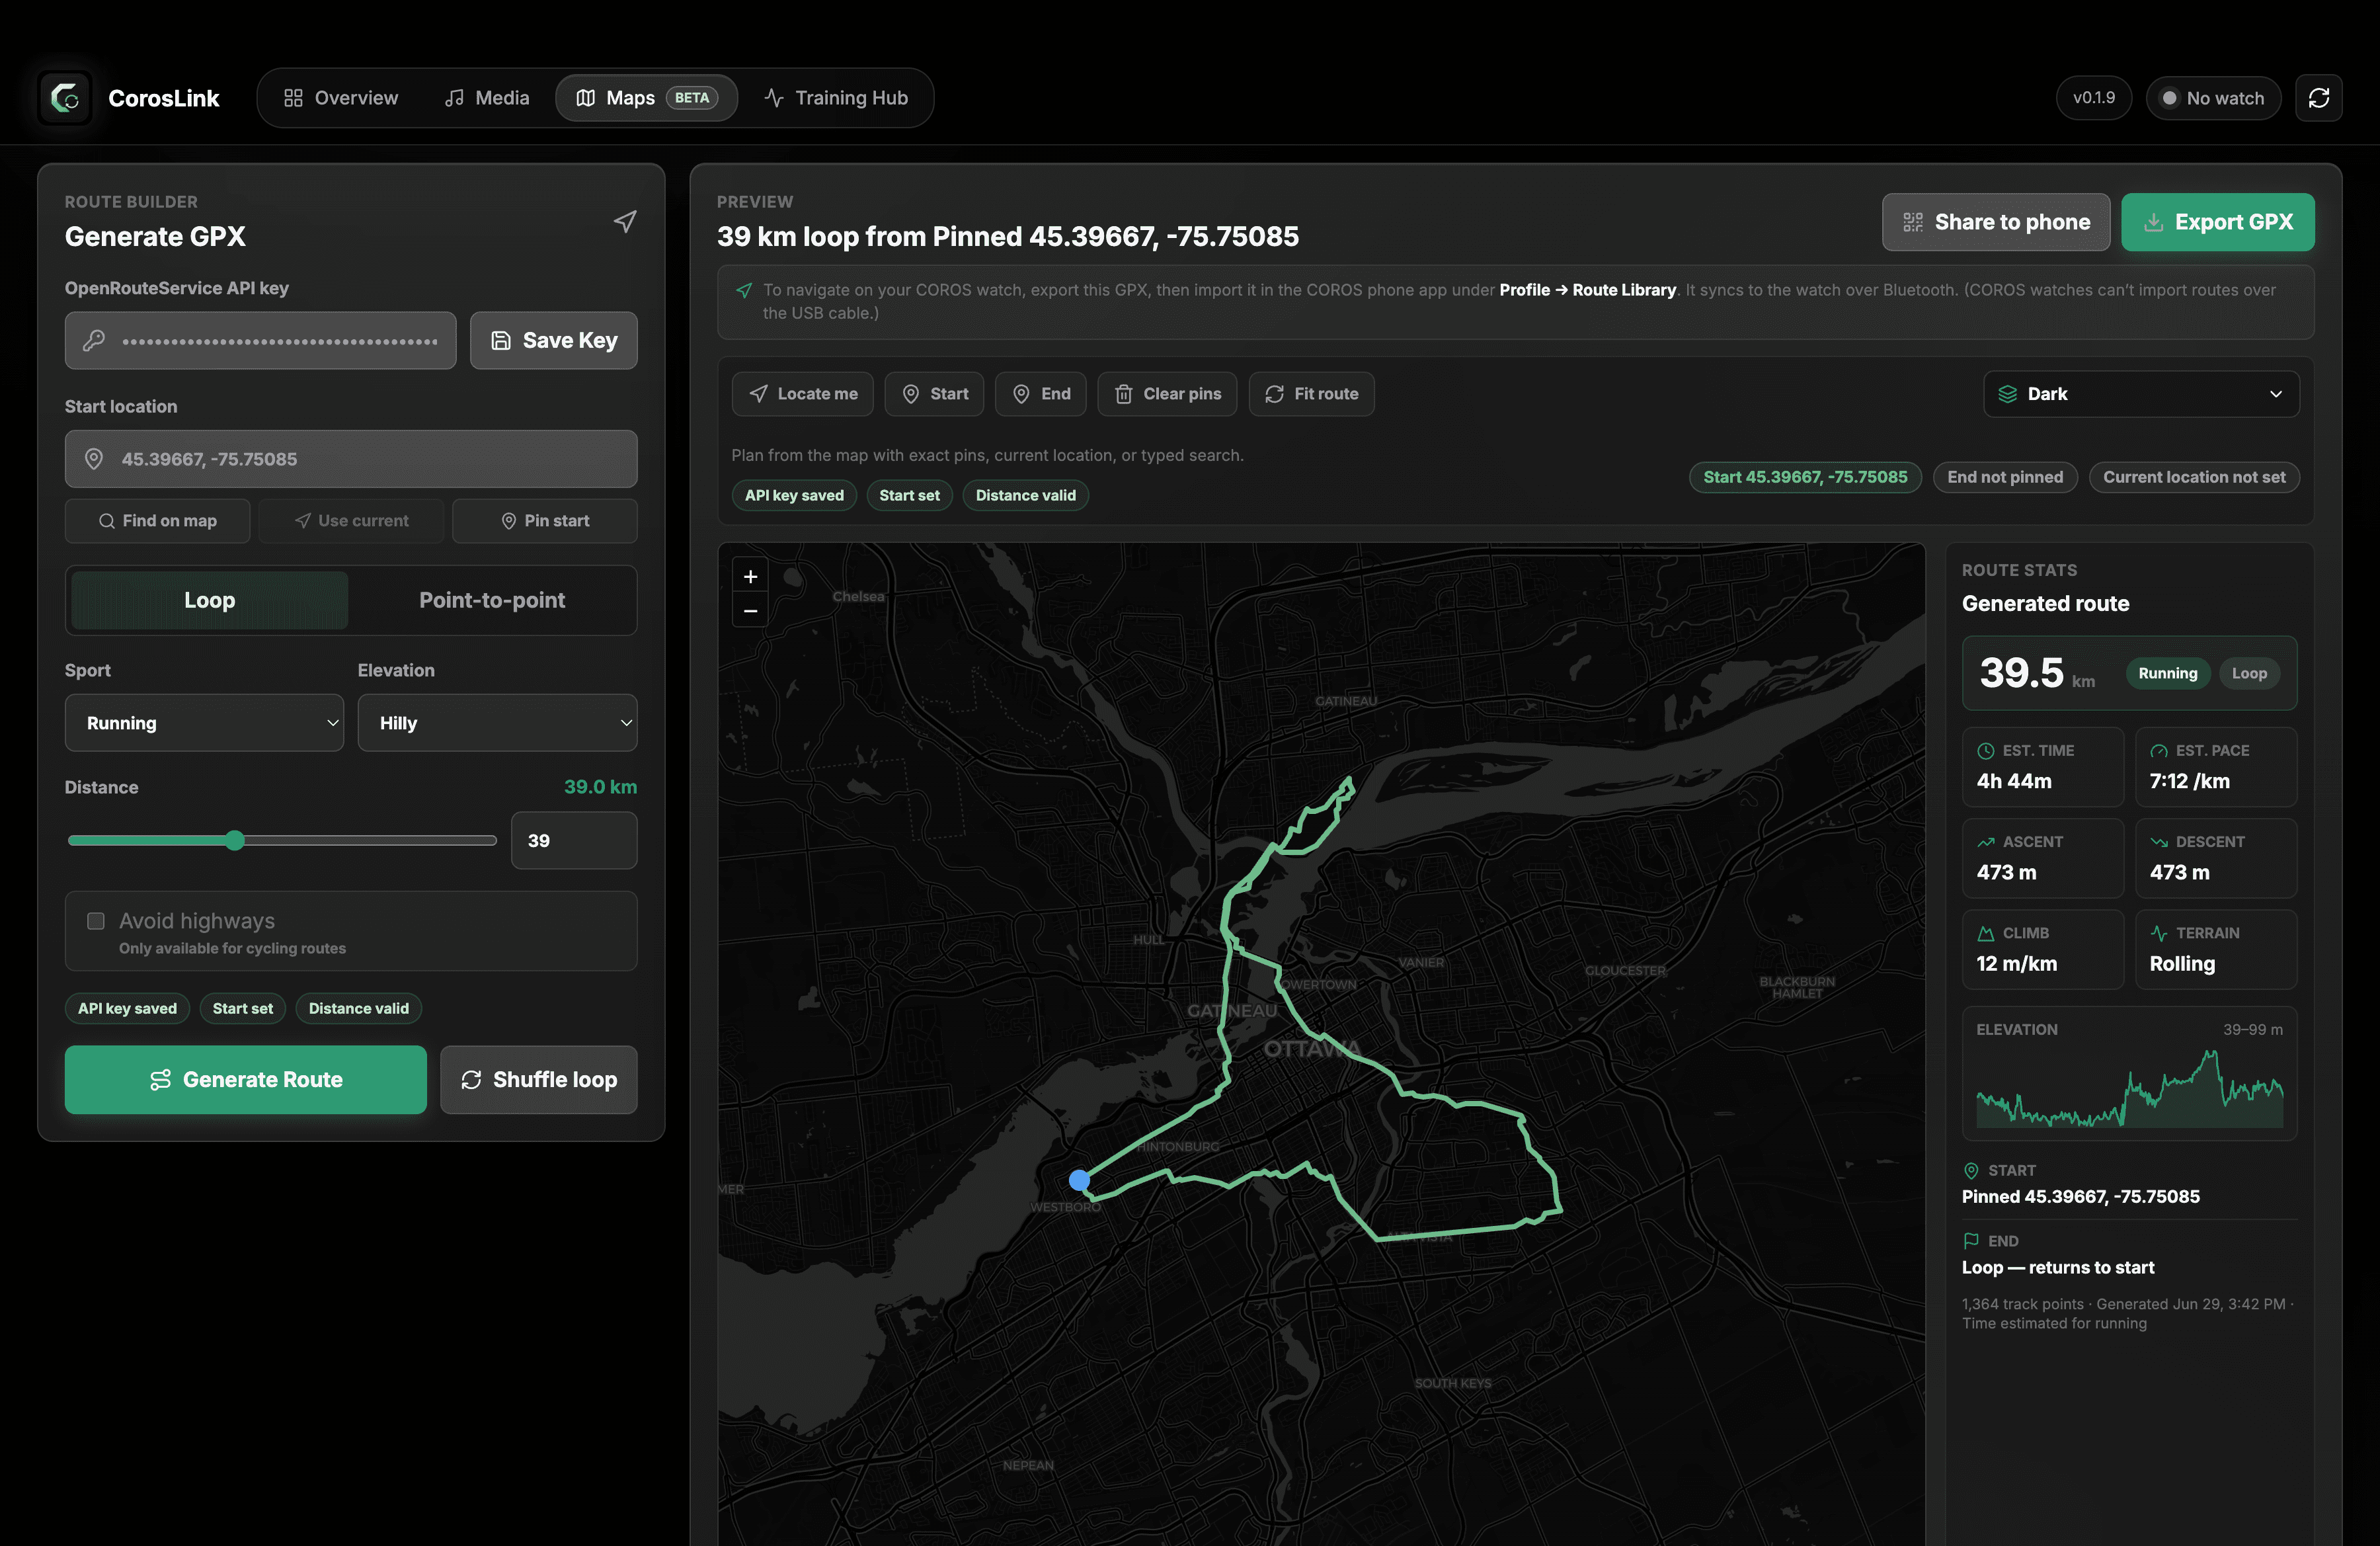The image size is (2380, 1546).
Task: Click the Start location input field
Action: [x=351, y=459]
